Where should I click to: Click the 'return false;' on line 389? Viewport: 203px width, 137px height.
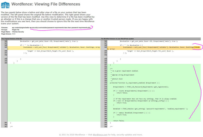119,121
